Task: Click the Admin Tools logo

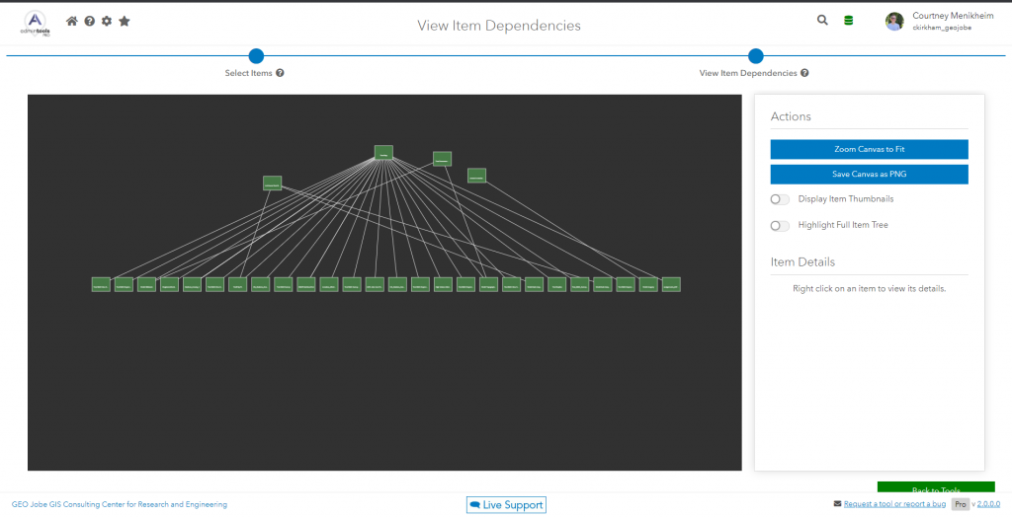Action: coord(35,23)
